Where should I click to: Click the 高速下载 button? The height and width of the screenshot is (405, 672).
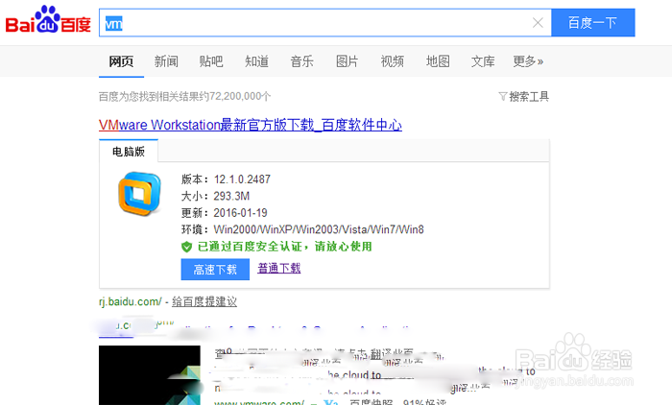(215, 270)
